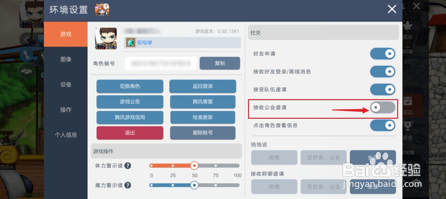This screenshot has height=199, width=446.
Task: Open the 魔力警示值 question mark help icon
Action: 128,185
